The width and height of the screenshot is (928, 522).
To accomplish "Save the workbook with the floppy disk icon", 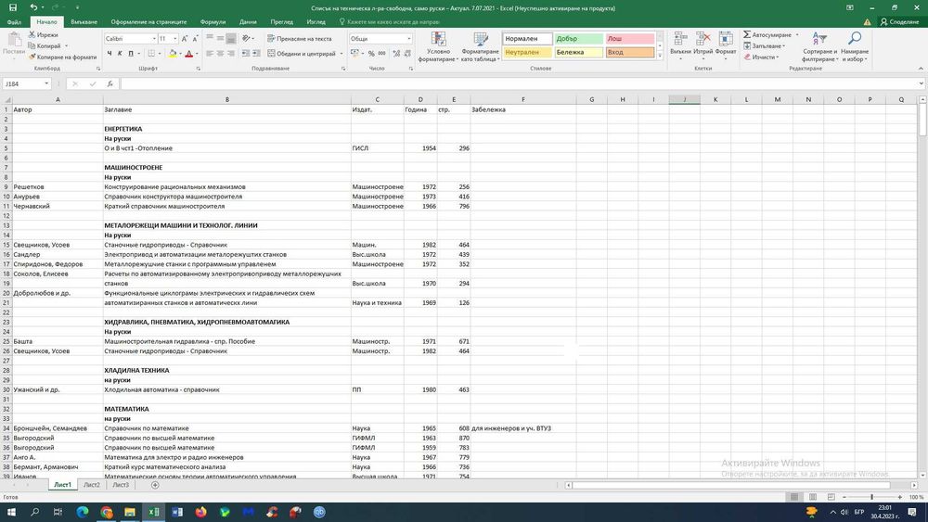I will (x=12, y=7).
